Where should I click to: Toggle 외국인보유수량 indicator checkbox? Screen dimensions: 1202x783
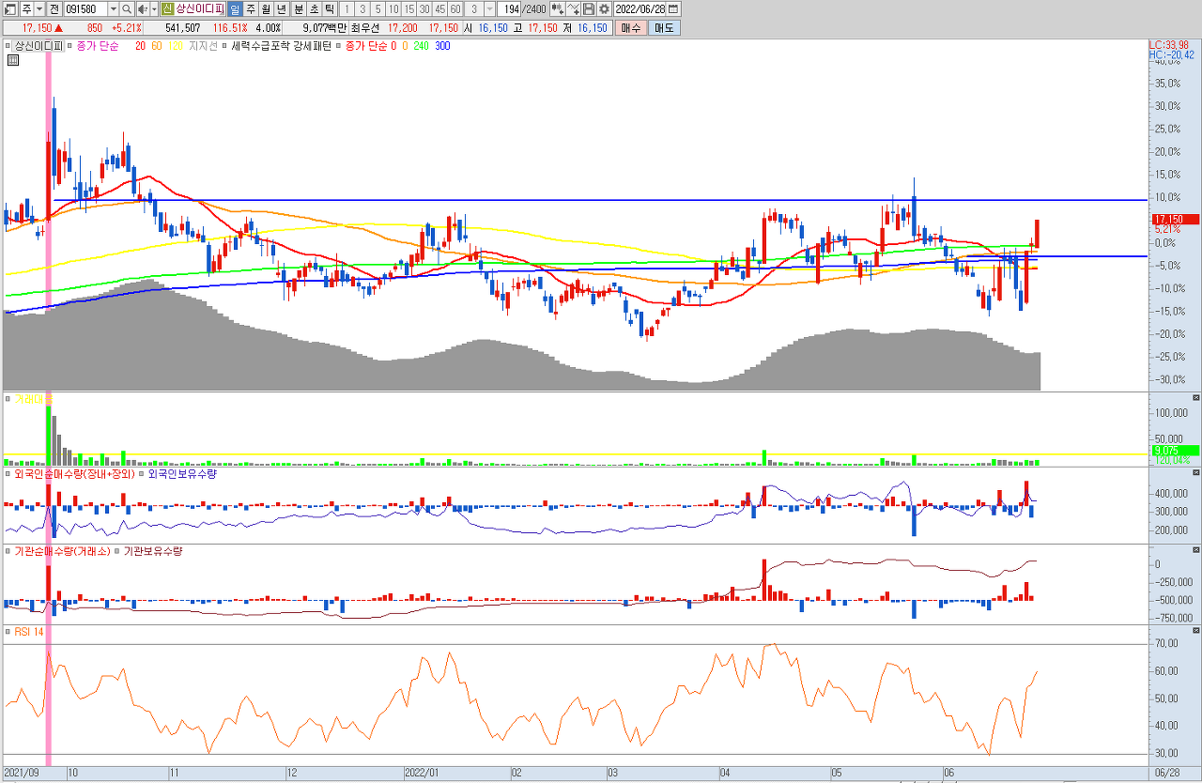pyautogui.click(x=144, y=474)
